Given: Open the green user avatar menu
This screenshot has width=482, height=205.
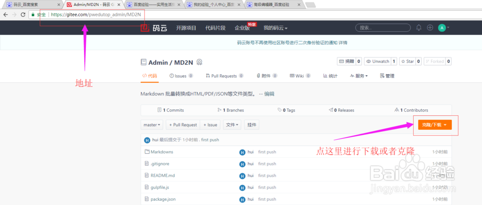Looking at the screenshot, I should pyautogui.click(x=442, y=27).
